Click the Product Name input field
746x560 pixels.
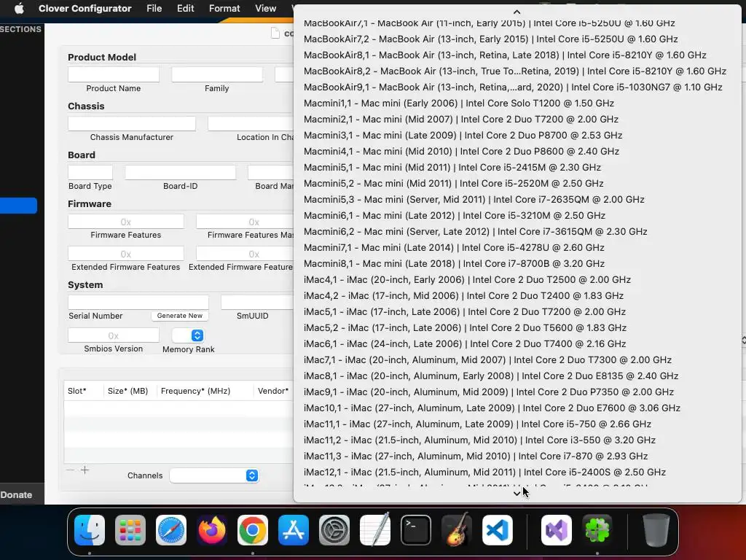(113, 74)
